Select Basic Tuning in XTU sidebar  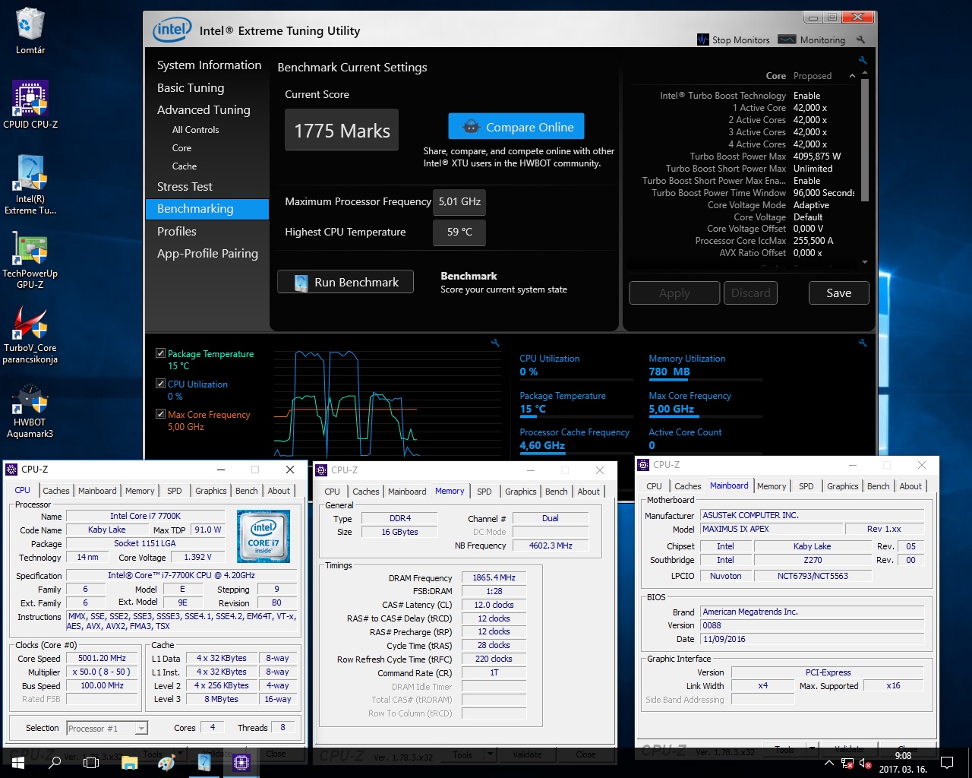pyautogui.click(x=191, y=88)
